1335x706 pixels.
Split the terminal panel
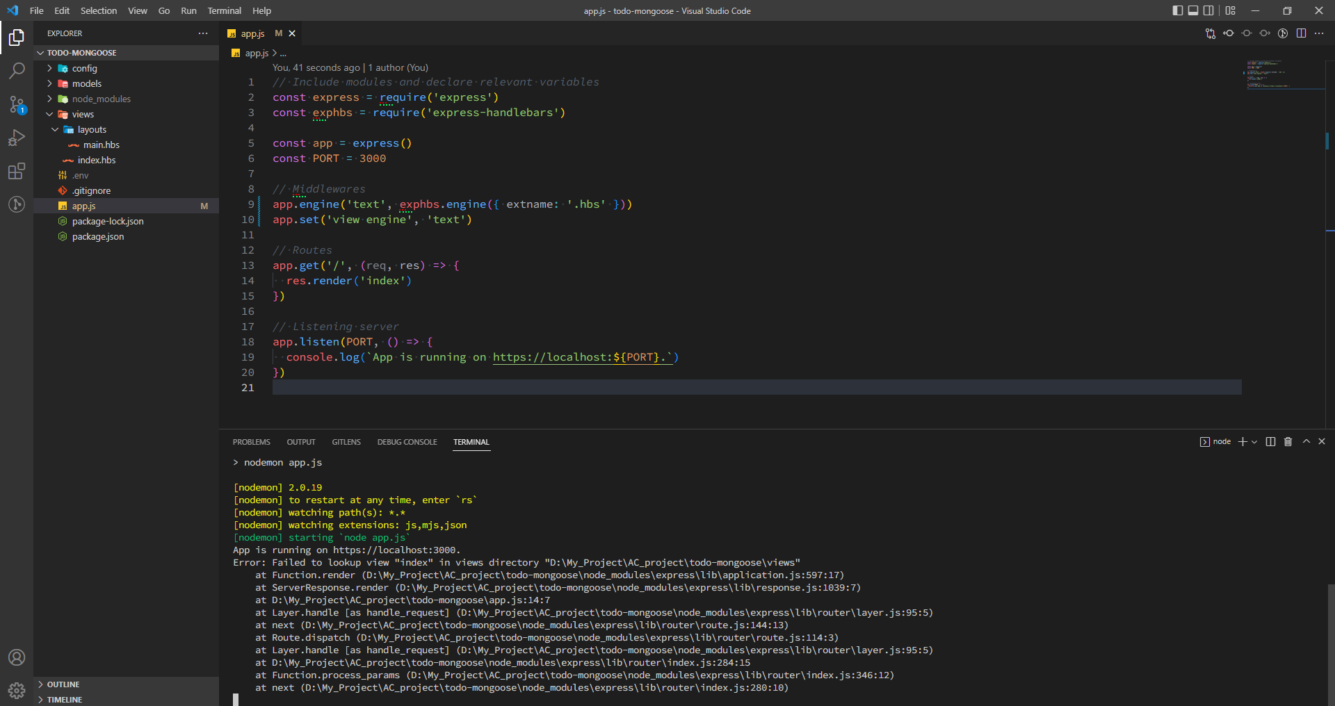point(1270,441)
